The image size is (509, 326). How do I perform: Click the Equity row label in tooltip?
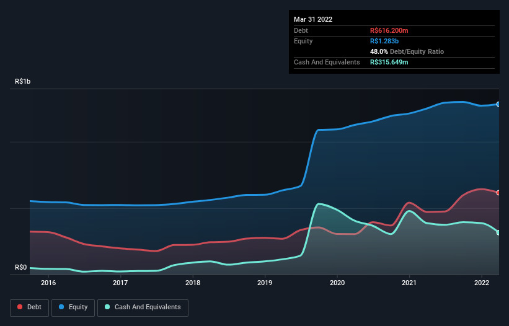(x=303, y=41)
